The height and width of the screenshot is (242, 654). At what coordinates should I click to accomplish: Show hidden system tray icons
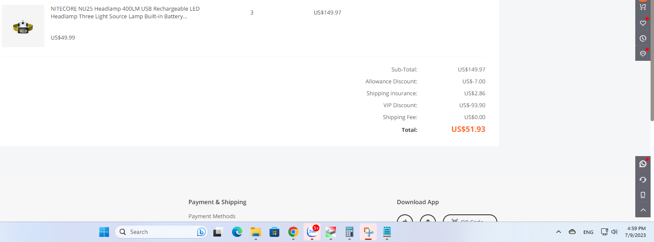point(558,232)
